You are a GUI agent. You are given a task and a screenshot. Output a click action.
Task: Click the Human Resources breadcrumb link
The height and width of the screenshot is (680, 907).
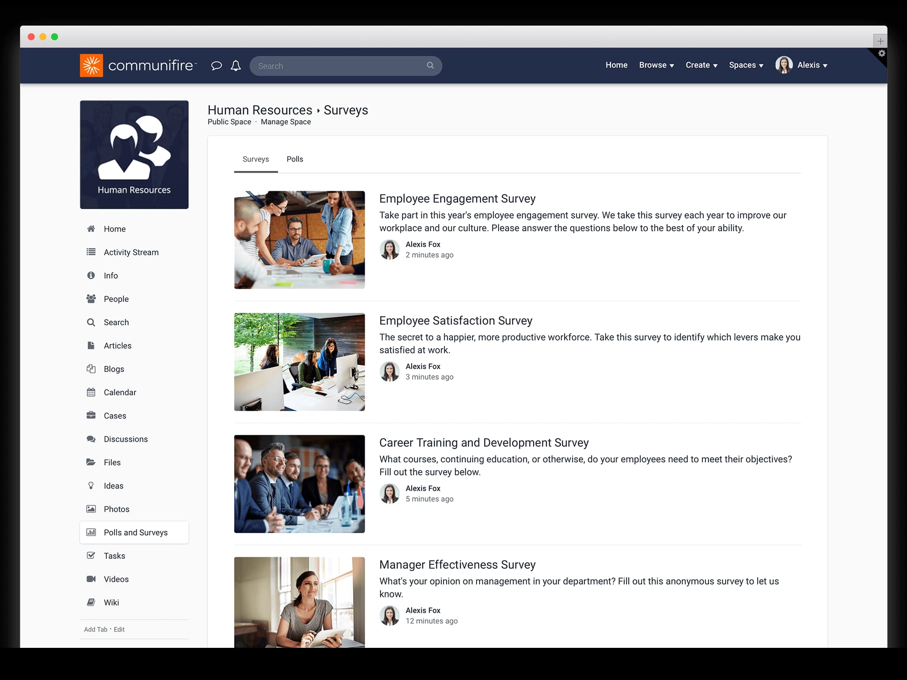pyautogui.click(x=260, y=110)
